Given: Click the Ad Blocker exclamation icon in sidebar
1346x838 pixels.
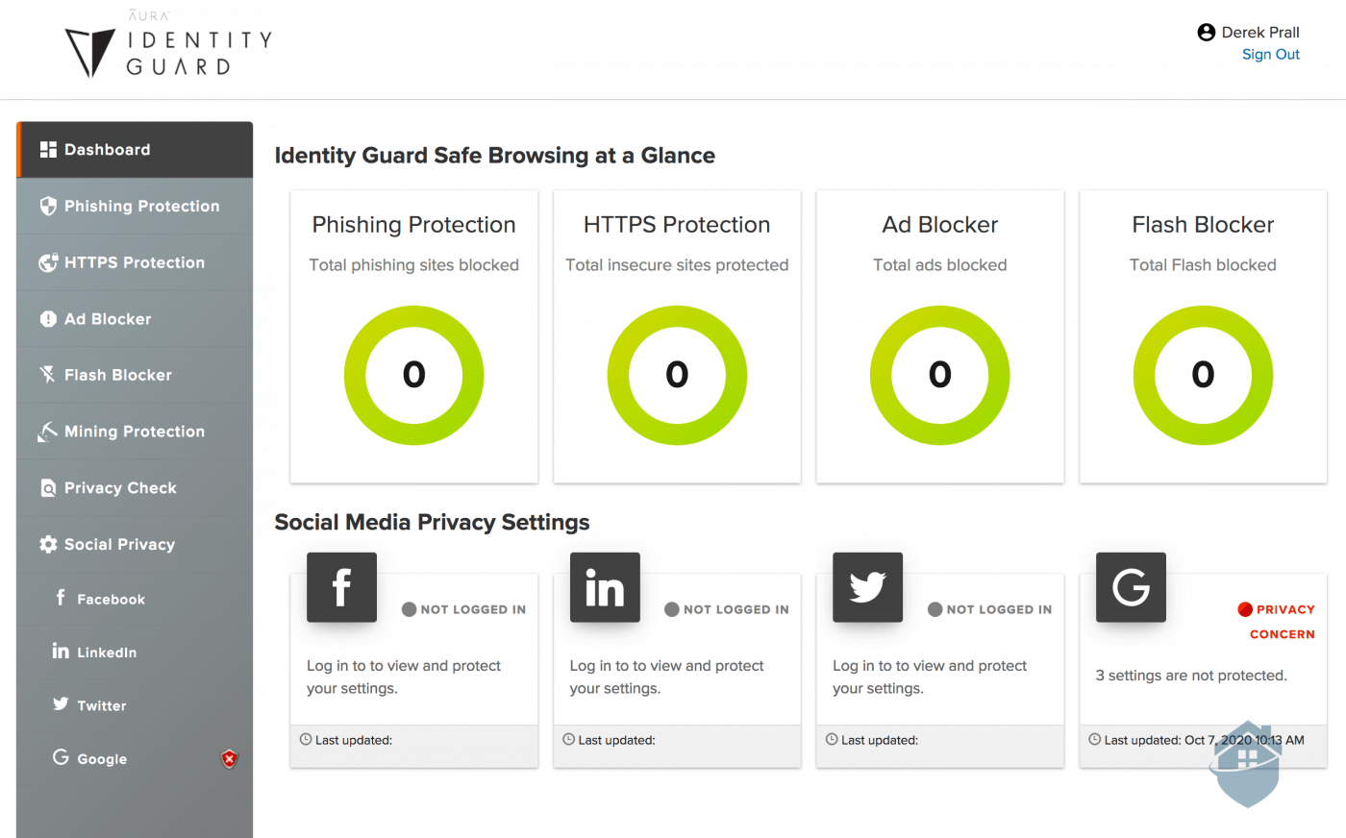Looking at the screenshot, I should tap(48, 318).
